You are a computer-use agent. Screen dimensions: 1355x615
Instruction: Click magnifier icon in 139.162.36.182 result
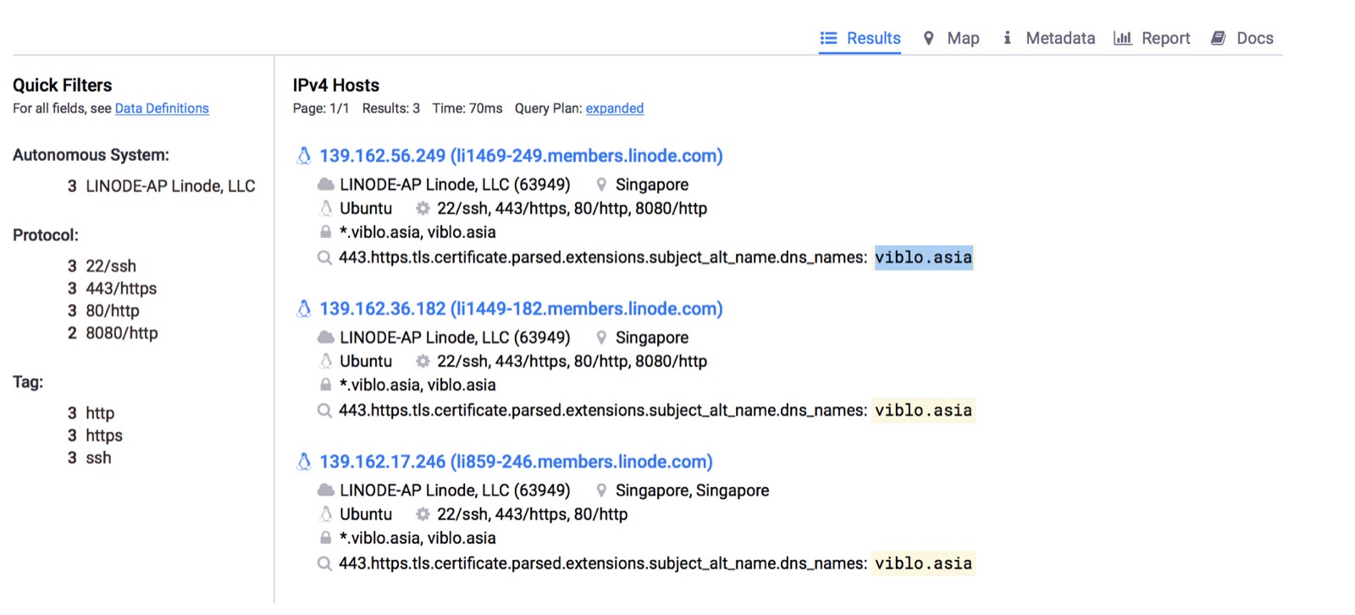pos(324,411)
